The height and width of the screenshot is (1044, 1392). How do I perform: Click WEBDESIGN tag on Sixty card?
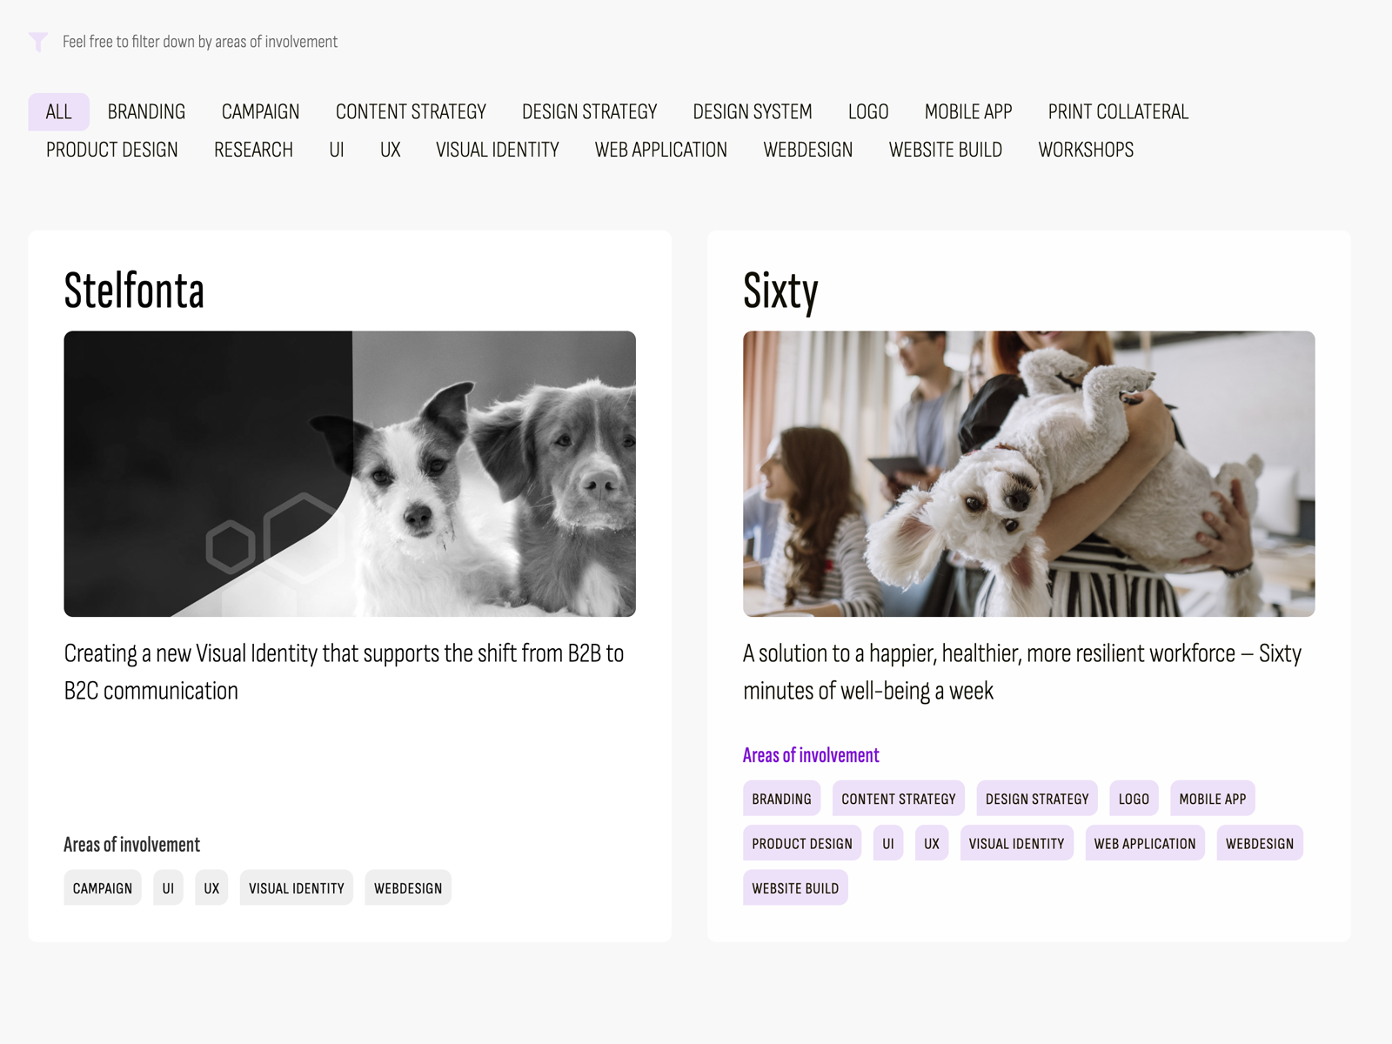pos(1260,843)
